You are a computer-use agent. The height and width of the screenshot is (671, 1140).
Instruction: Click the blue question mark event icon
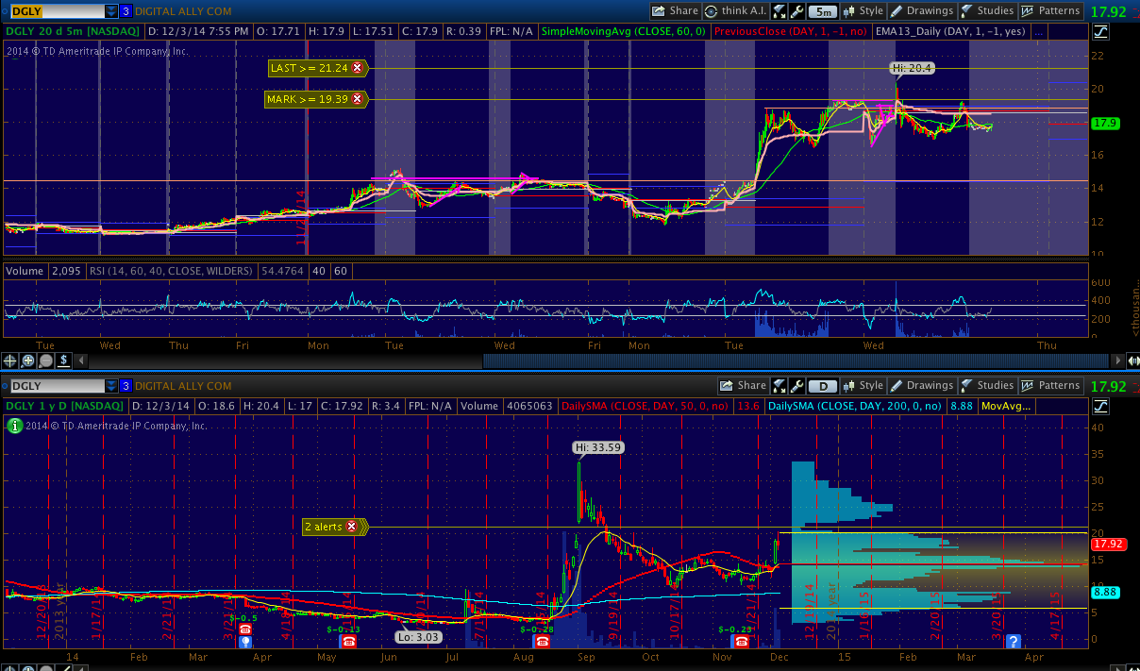(x=1014, y=642)
